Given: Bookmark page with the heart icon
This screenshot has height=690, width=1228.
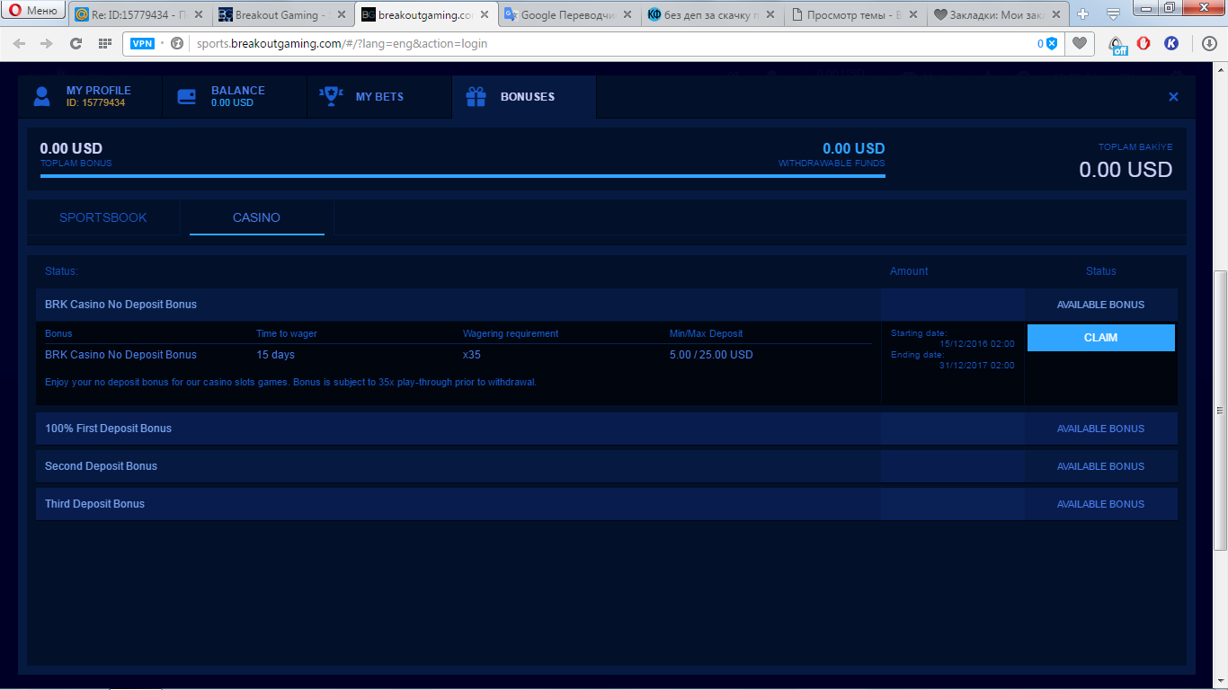Looking at the screenshot, I should [x=1080, y=43].
